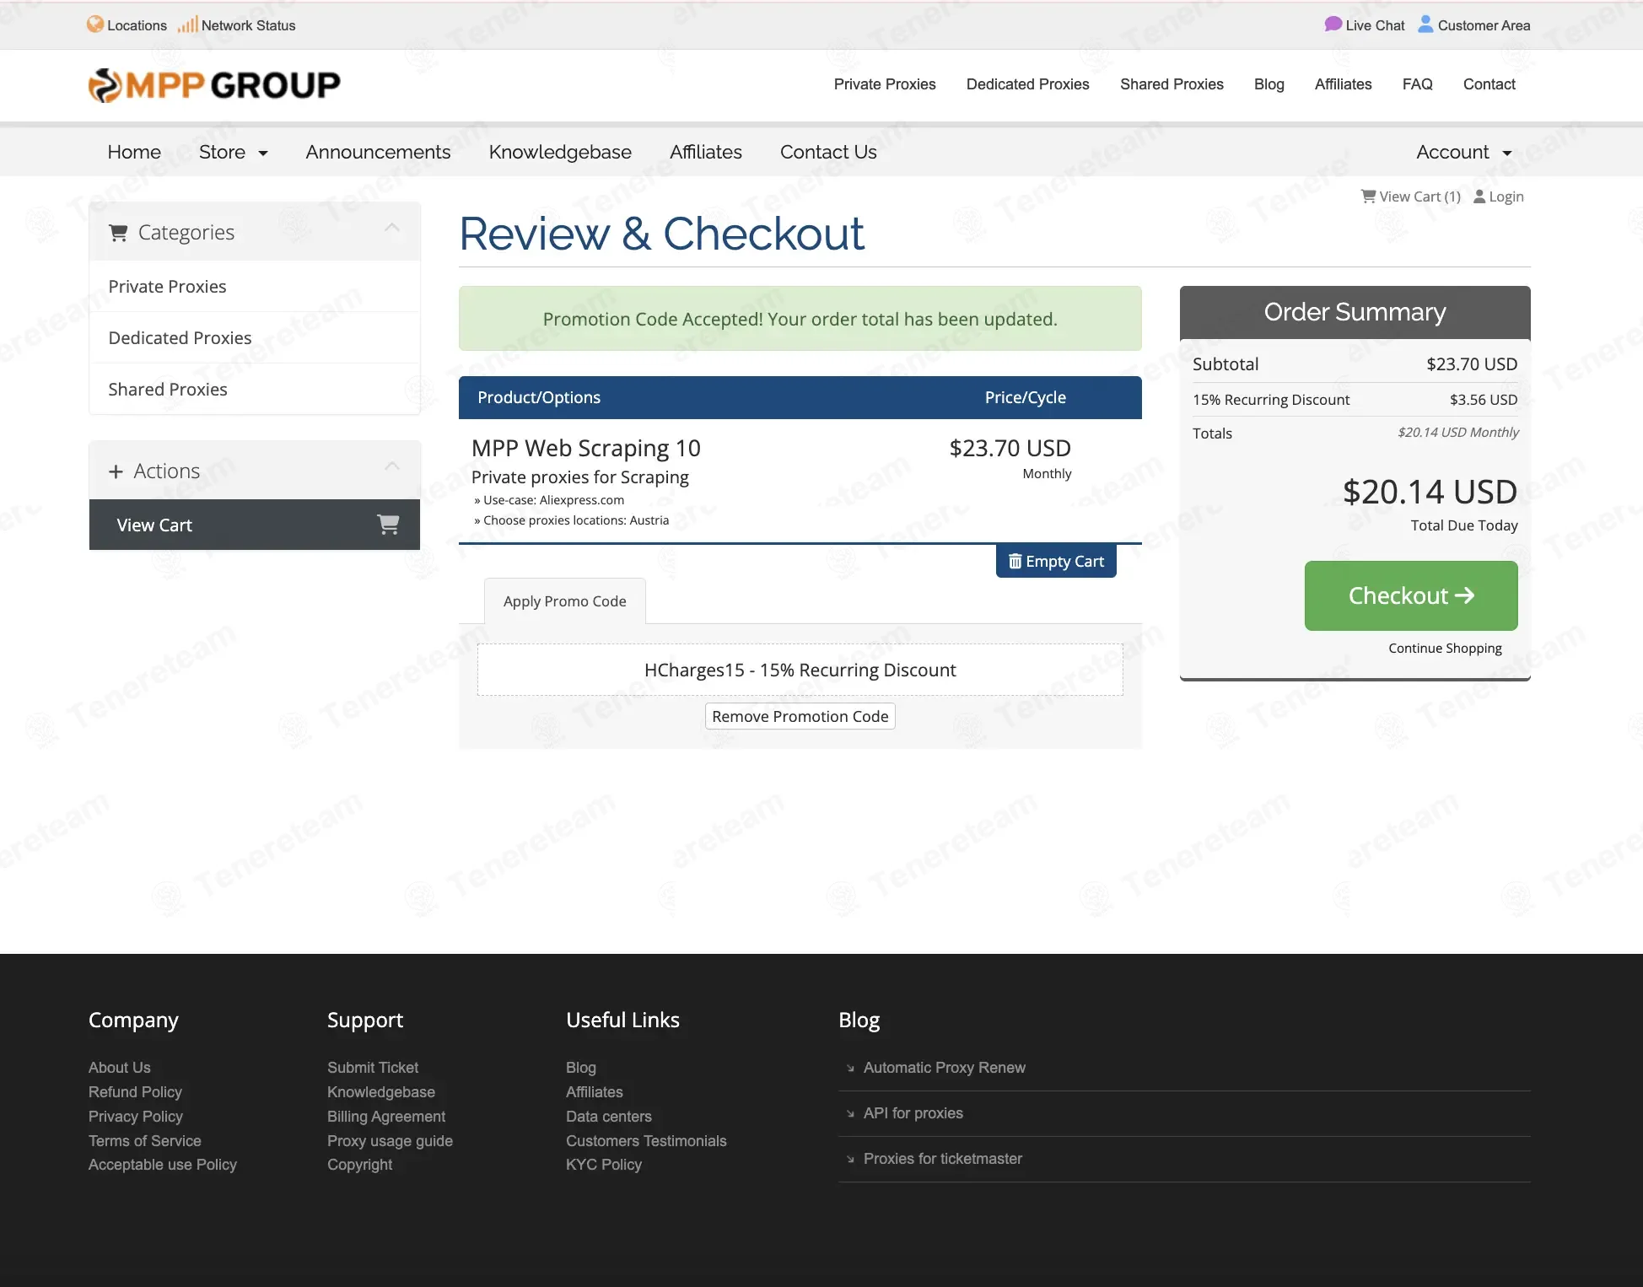Click Remove Promotion Code button
This screenshot has height=1287, width=1643.
pyautogui.click(x=800, y=716)
